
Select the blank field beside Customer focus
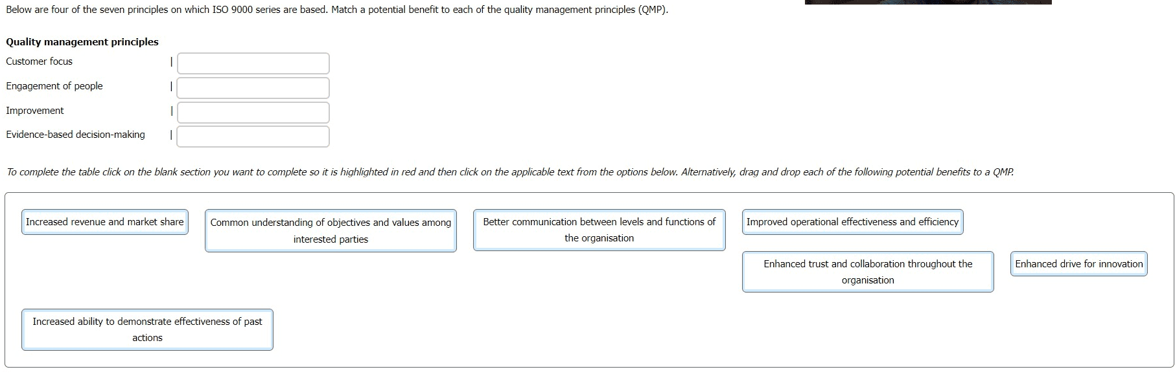253,63
